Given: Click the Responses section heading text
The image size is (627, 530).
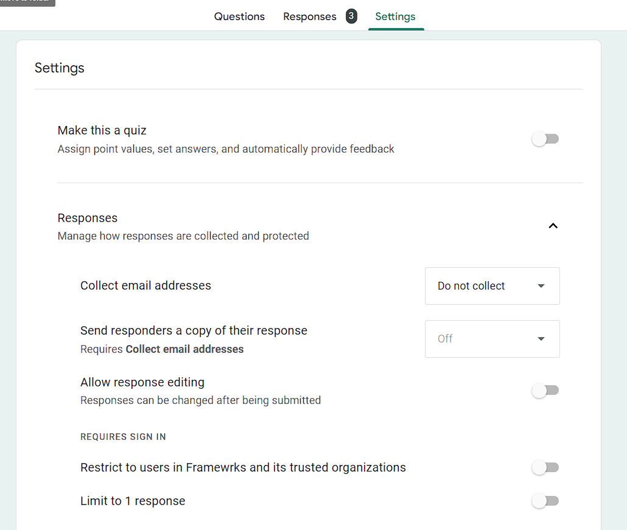Looking at the screenshot, I should pyautogui.click(x=88, y=218).
